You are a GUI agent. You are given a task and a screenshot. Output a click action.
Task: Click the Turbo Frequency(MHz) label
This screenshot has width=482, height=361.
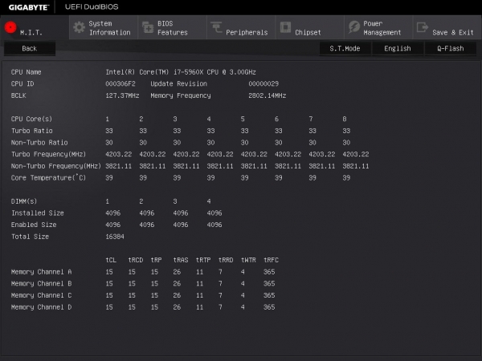point(48,154)
